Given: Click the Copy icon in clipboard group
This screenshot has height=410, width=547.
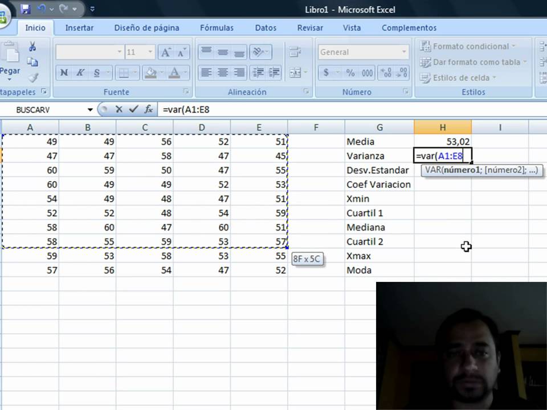Looking at the screenshot, I should point(32,62).
